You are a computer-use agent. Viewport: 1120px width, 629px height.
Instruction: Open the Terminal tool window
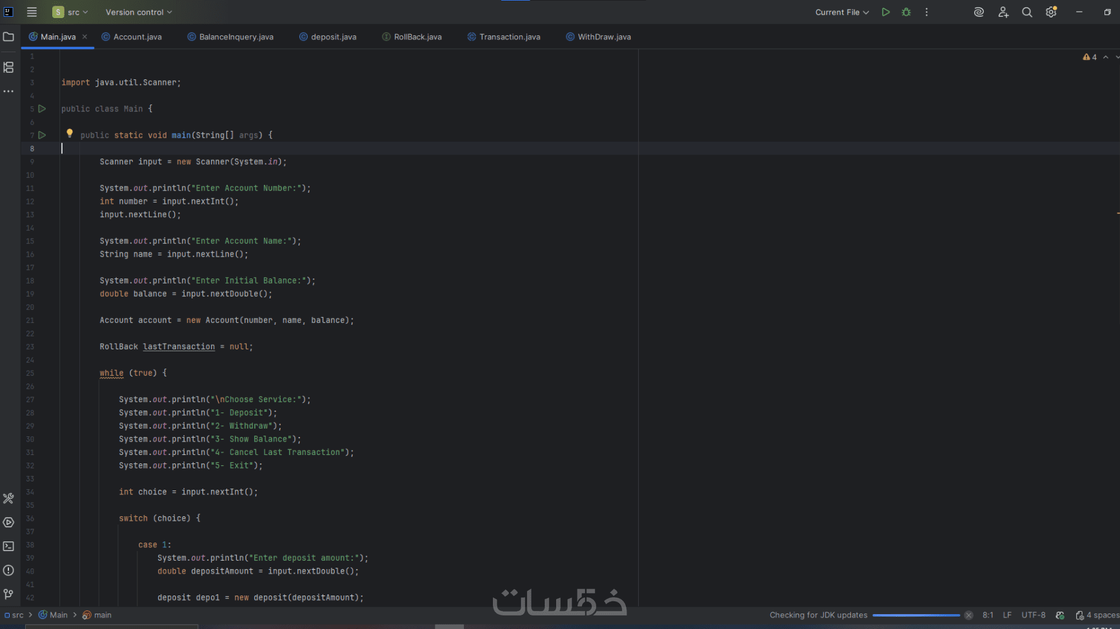tap(8, 546)
